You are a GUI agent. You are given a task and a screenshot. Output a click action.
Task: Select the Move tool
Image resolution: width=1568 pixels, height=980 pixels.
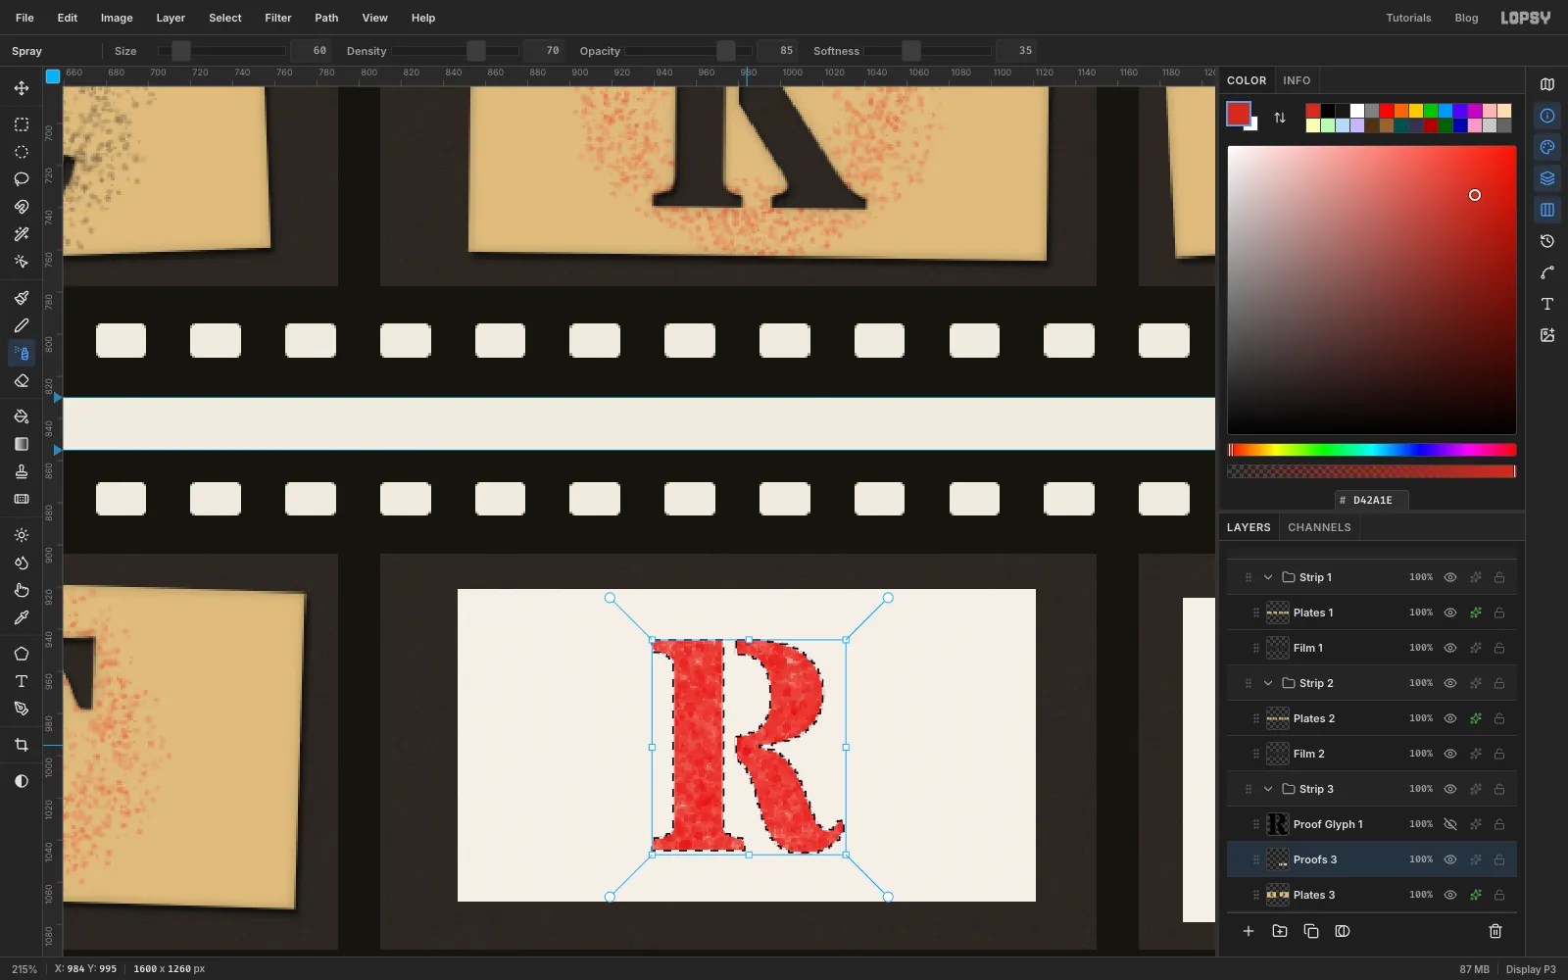coord(22,88)
